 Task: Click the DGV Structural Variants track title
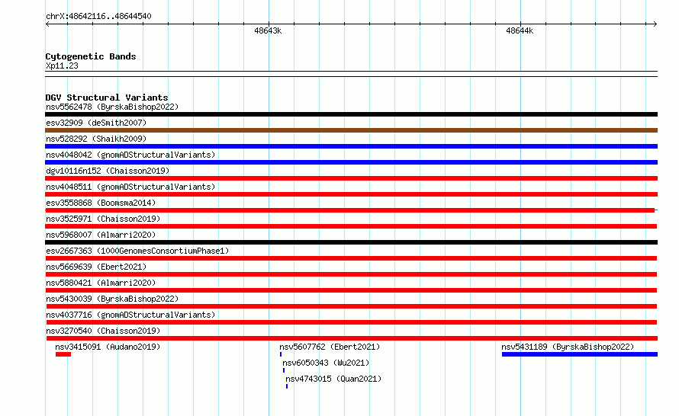(107, 98)
